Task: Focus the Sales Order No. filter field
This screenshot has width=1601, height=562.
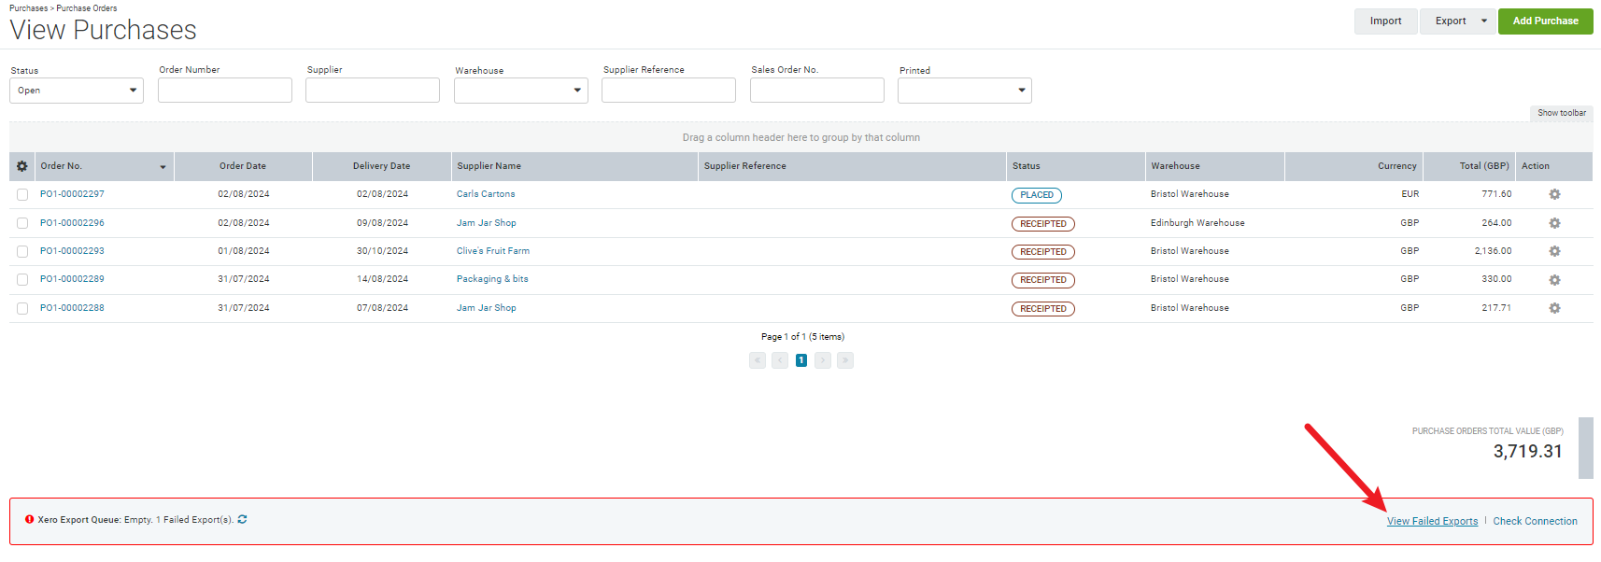Action: tap(817, 91)
